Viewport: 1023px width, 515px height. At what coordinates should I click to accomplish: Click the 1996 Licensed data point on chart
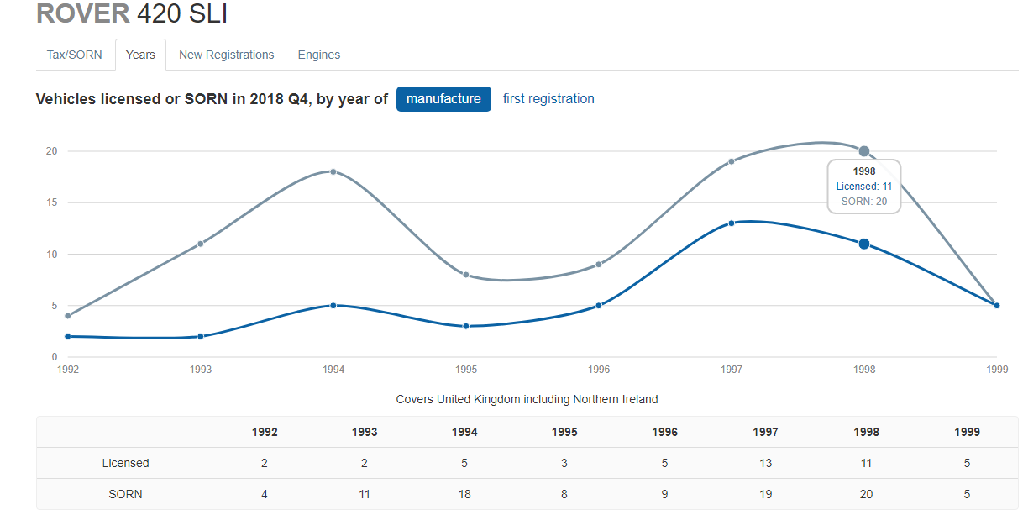pos(599,305)
